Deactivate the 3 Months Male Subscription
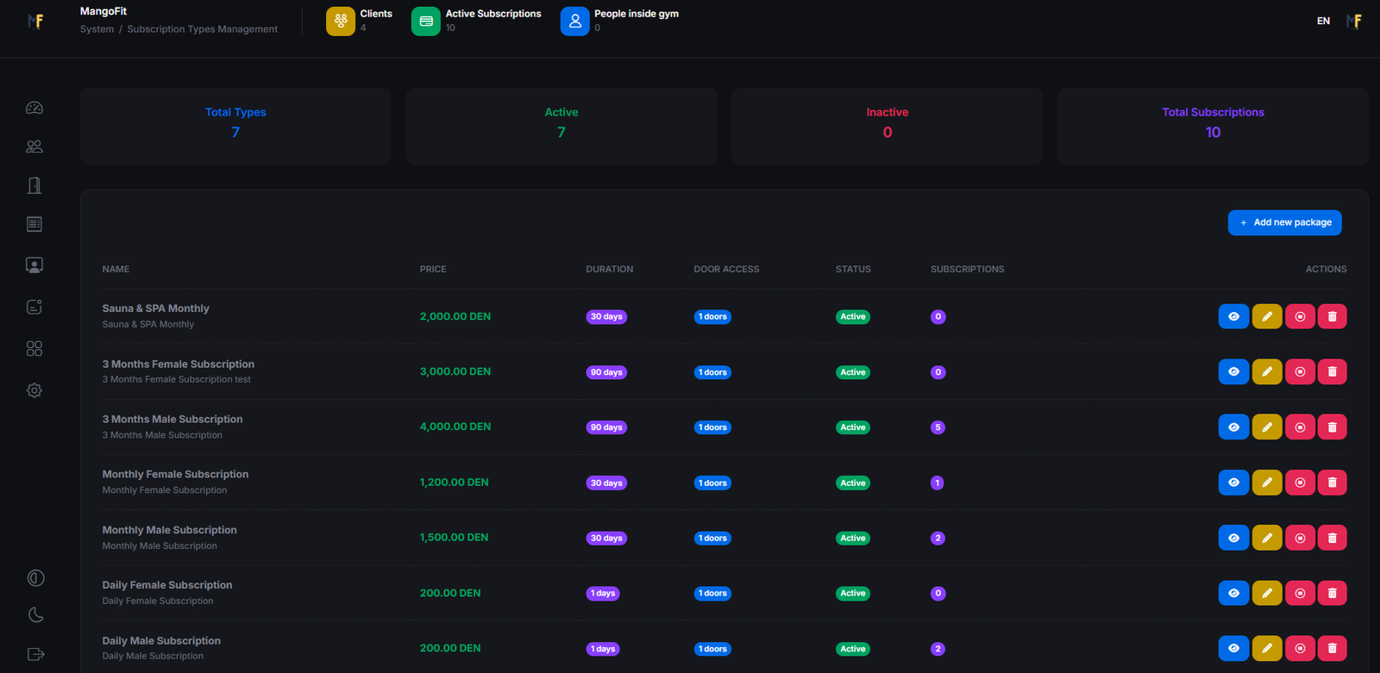 pos(1300,427)
